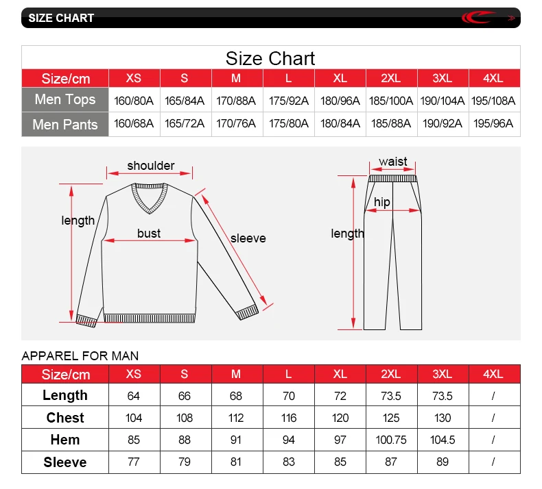Click the '195/96A' pants cell
542x489 pixels.
click(x=493, y=123)
